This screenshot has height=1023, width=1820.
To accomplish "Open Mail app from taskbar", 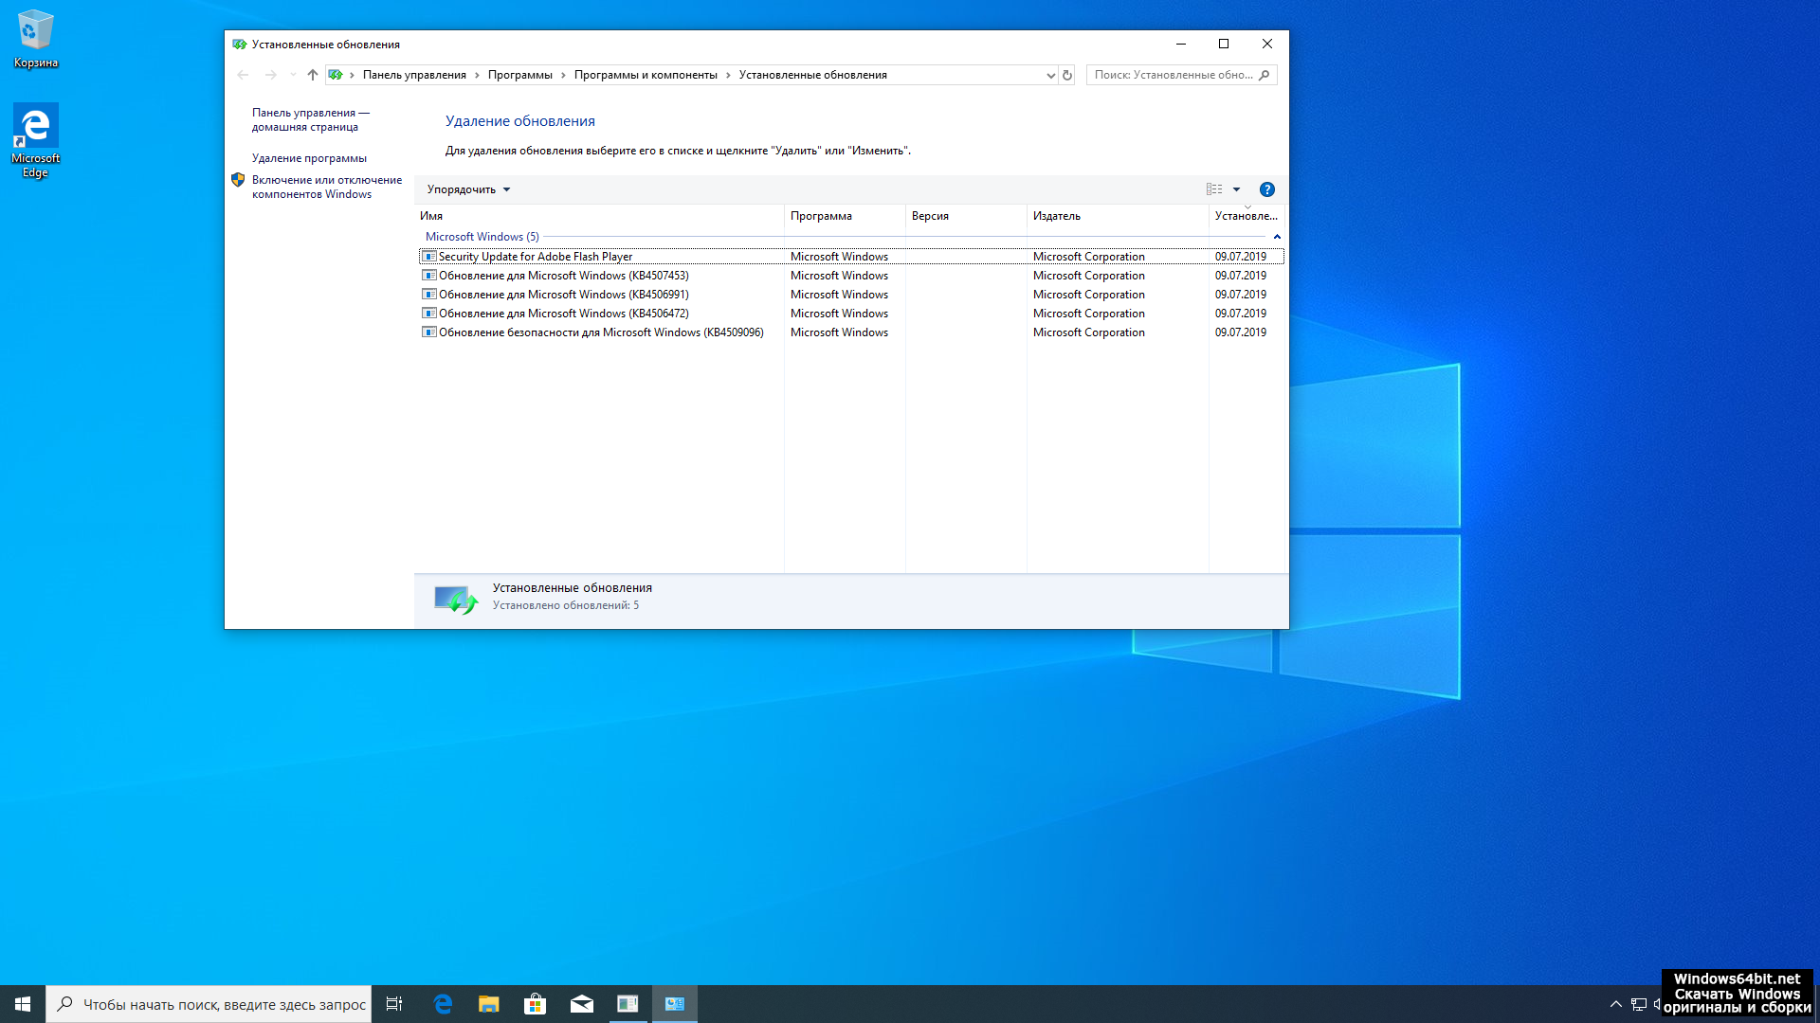I will click(581, 1004).
